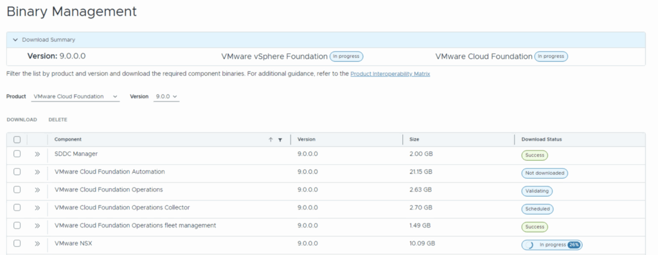Screen dimensions: 658x255
Task: Click the DELETE button
Action: click(58, 119)
